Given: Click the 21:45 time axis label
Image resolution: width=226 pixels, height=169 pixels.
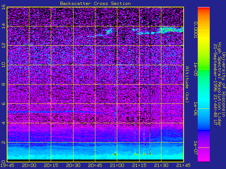Looking at the screenshot, I should pyautogui.click(x=184, y=165).
